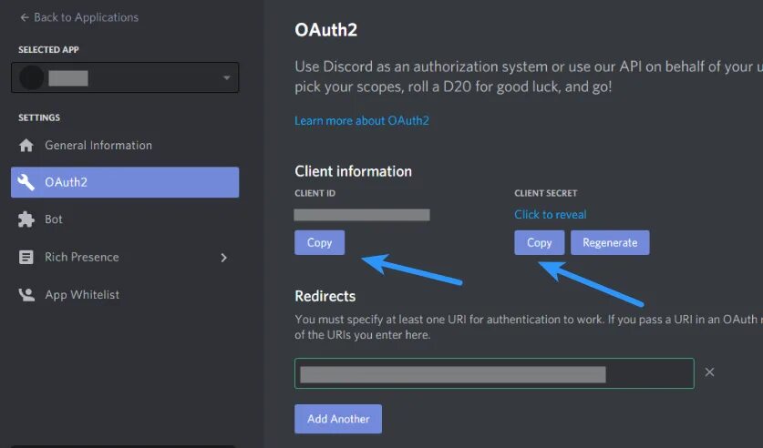
Task: Click the Rich Presence document icon
Action: point(26,257)
